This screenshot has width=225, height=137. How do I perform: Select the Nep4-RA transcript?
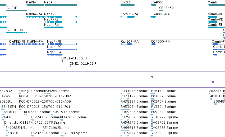54,27
